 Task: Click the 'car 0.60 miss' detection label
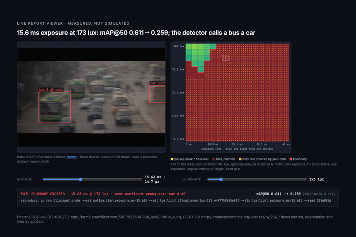click(x=51, y=90)
